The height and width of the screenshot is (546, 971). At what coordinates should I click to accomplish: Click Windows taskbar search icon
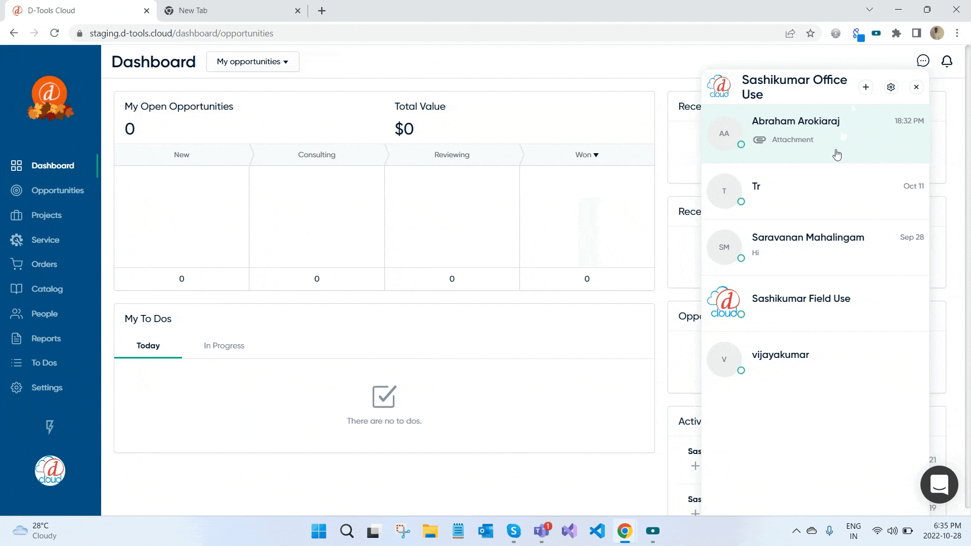pos(347,531)
